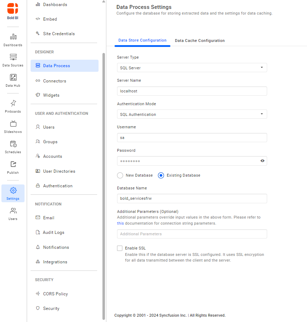Switch to Data Cache Configuration tab
Viewport: 307px width, 322px height.
200,41
